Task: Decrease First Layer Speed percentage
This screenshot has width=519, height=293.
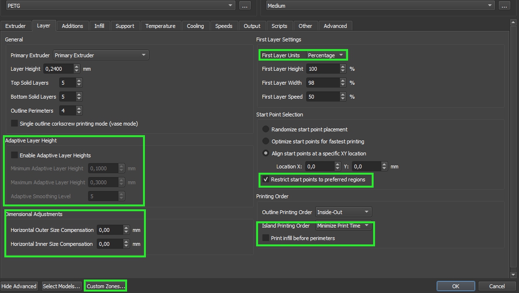Action: click(343, 99)
